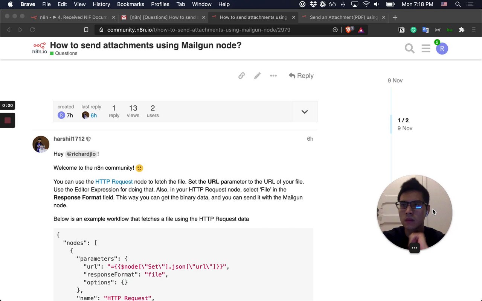Open webcam bubble options menu

[414, 248]
